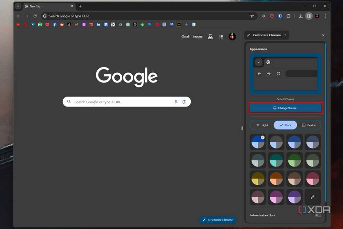Bookmark this tab with the star icon

pos(252,16)
